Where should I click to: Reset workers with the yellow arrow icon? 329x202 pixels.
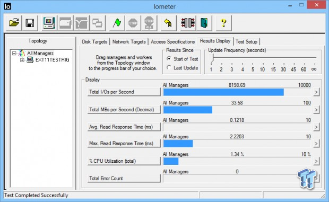(x=168, y=23)
